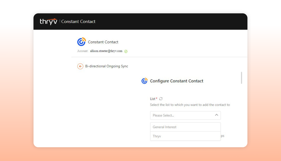
Task: Click the red required asterisk next to List
Action: [157, 98]
